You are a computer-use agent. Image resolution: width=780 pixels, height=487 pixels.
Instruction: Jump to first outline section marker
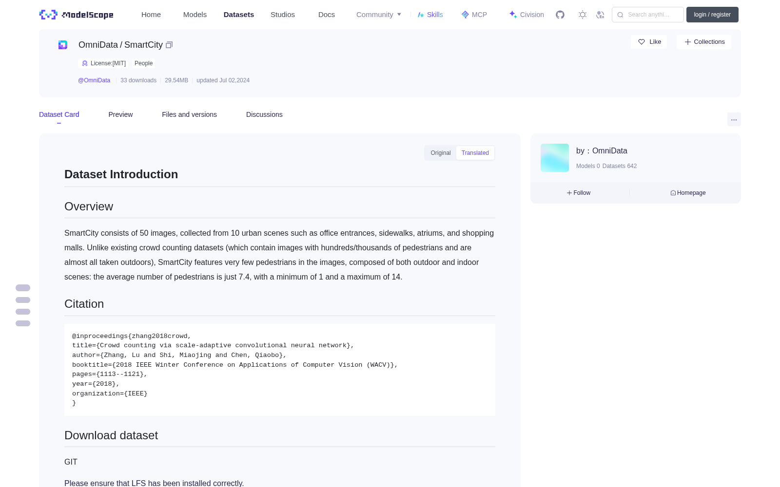pyautogui.click(x=23, y=288)
